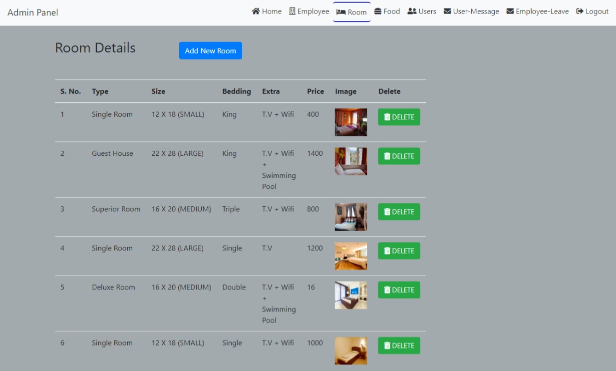Click the Home house icon in navbar
This screenshot has width=616, height=371.
coord(256,11)
